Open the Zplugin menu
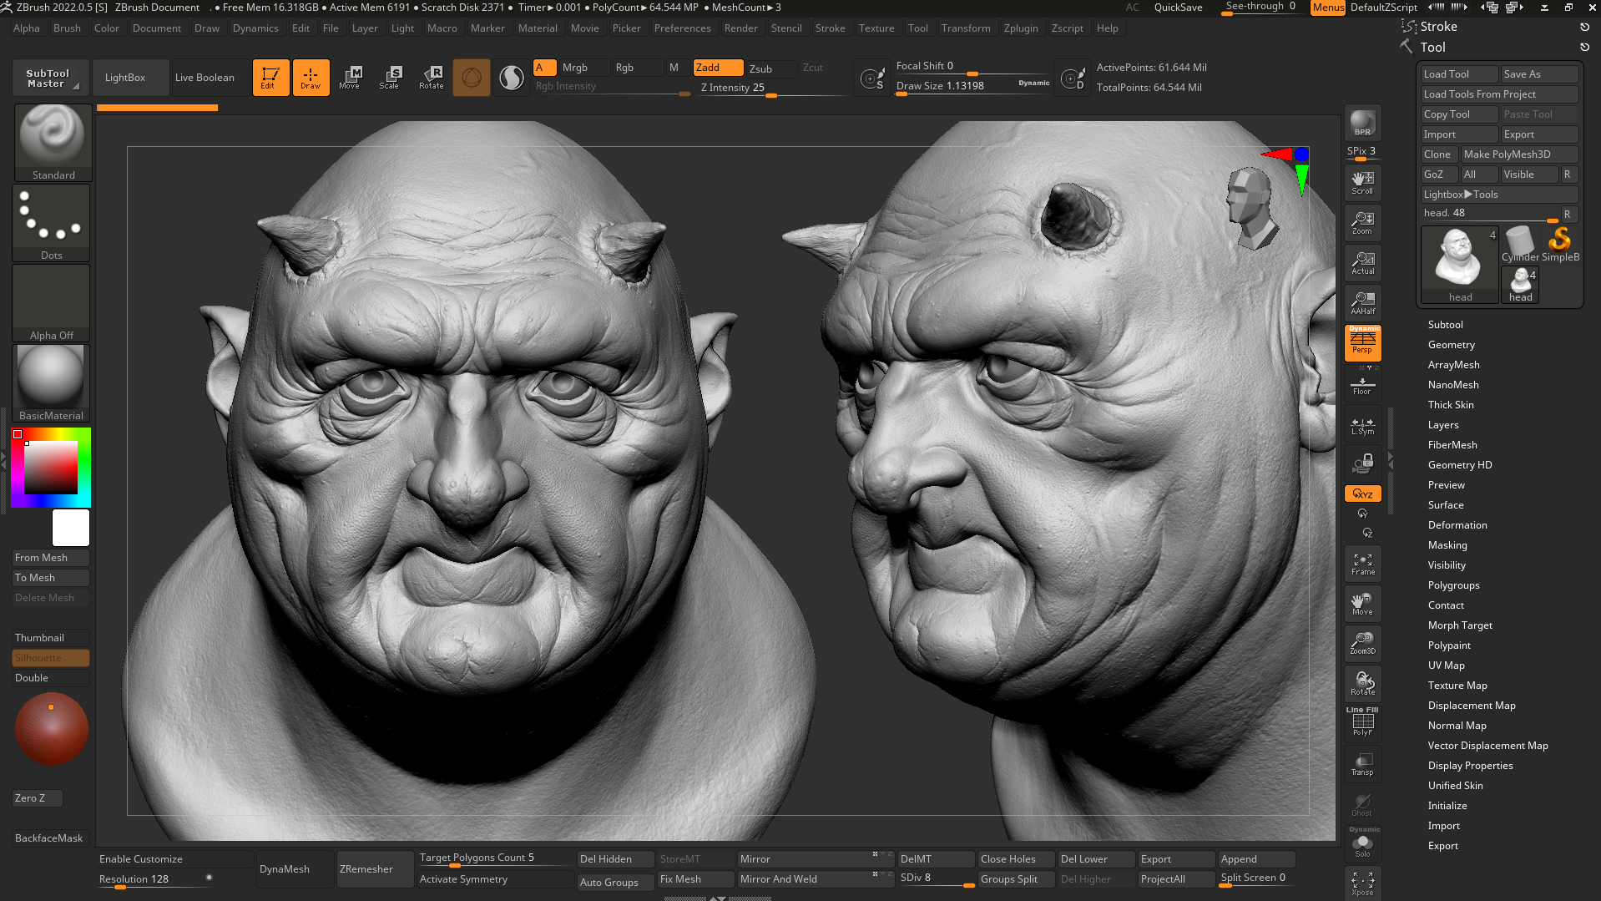The width and height of the screenshot is (1601, 901). tap(1020, 28)
